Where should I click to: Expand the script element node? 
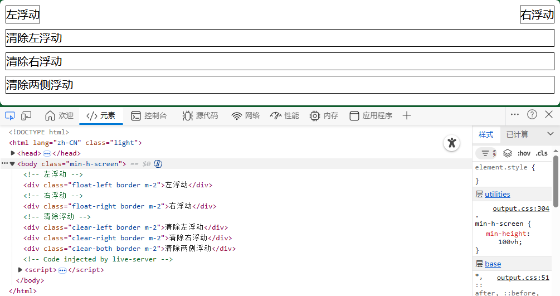(x=20, y=270)
